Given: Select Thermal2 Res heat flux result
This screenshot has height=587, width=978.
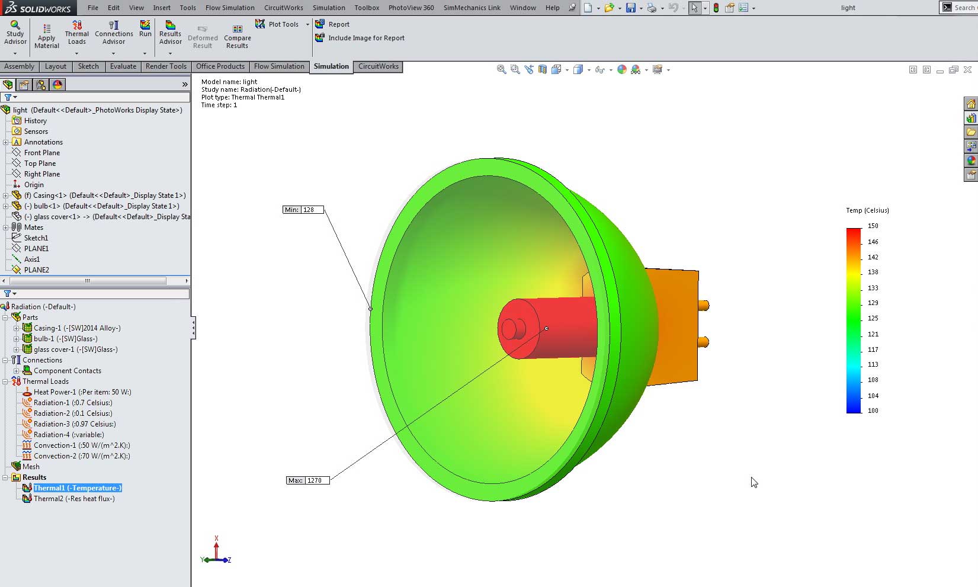Looking at the screenshot, I should click(71, 498).
